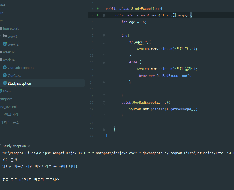Click the underlined condition age>19
The image size is (234, 190).
[x=141, y=42]
